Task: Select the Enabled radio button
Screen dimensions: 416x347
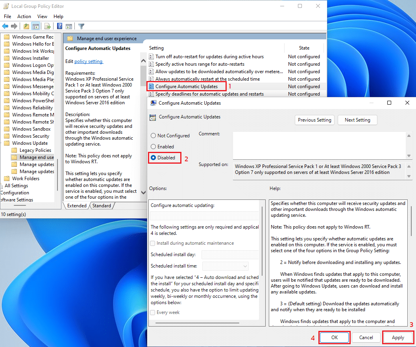Action: pyautogui.click(x=153, y=146)
